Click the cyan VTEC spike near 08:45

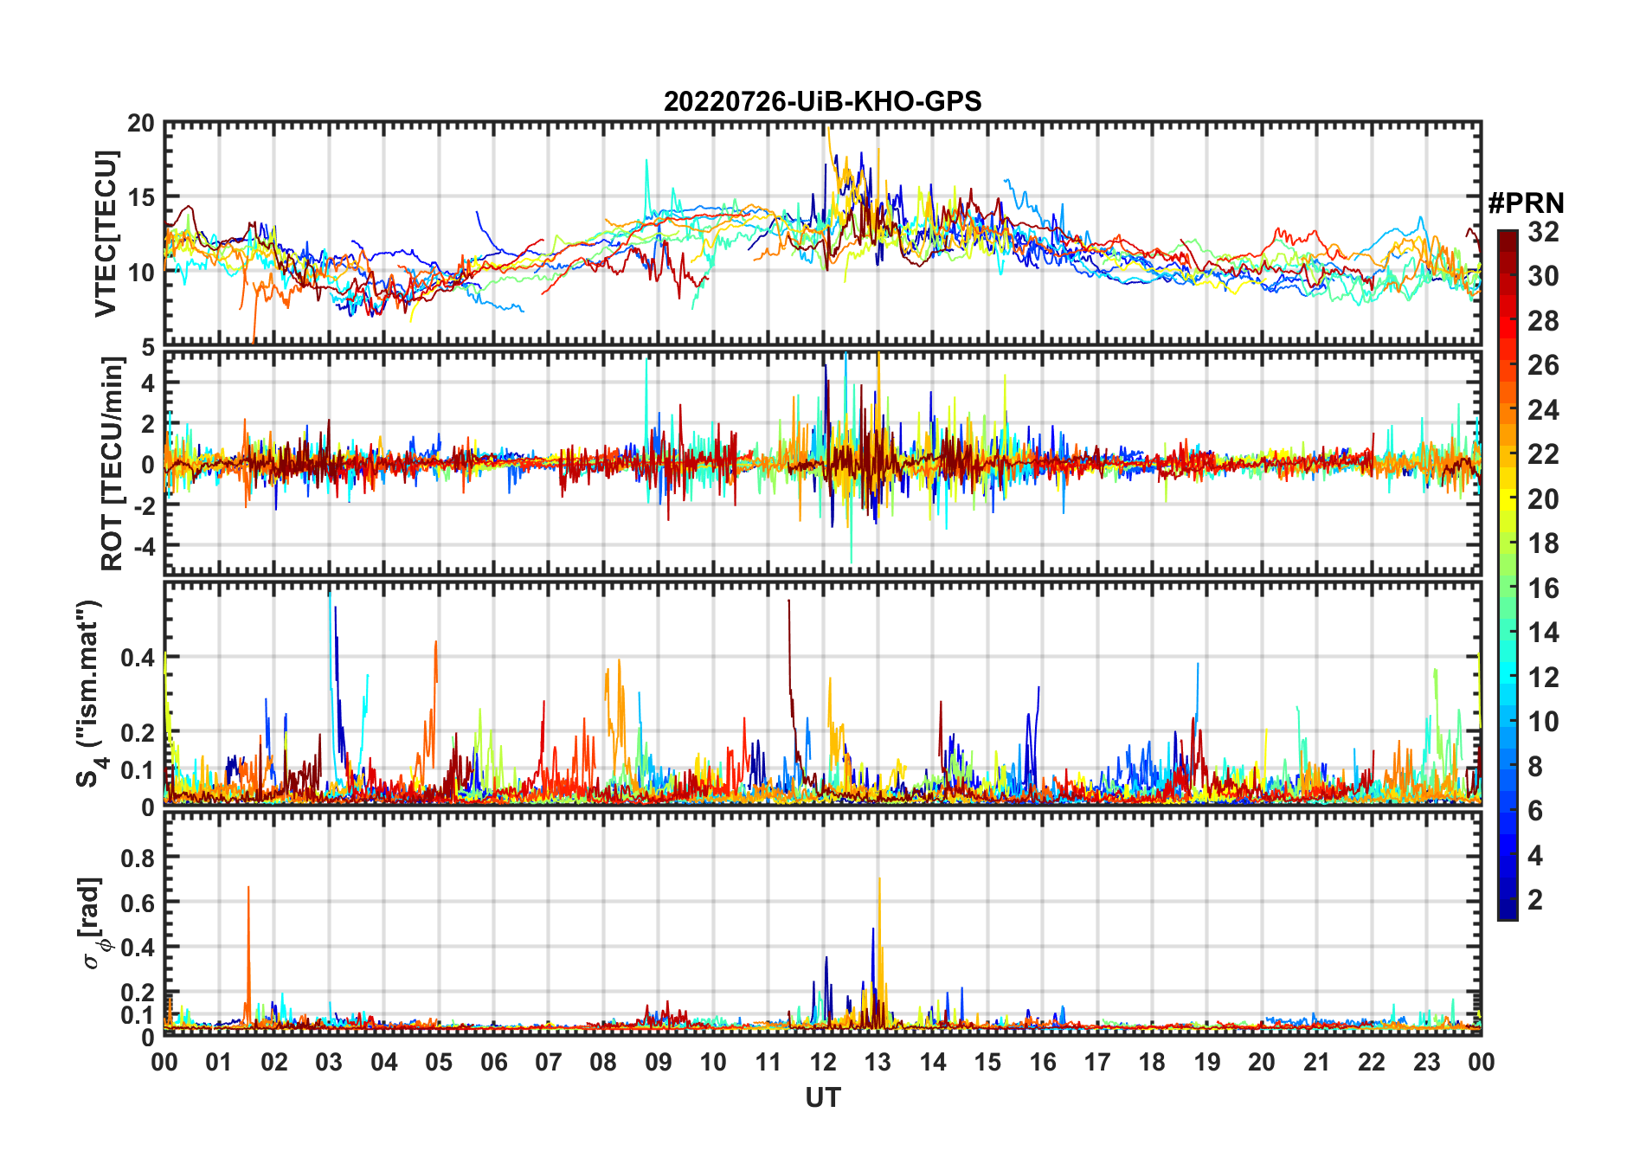coord(646,186)
